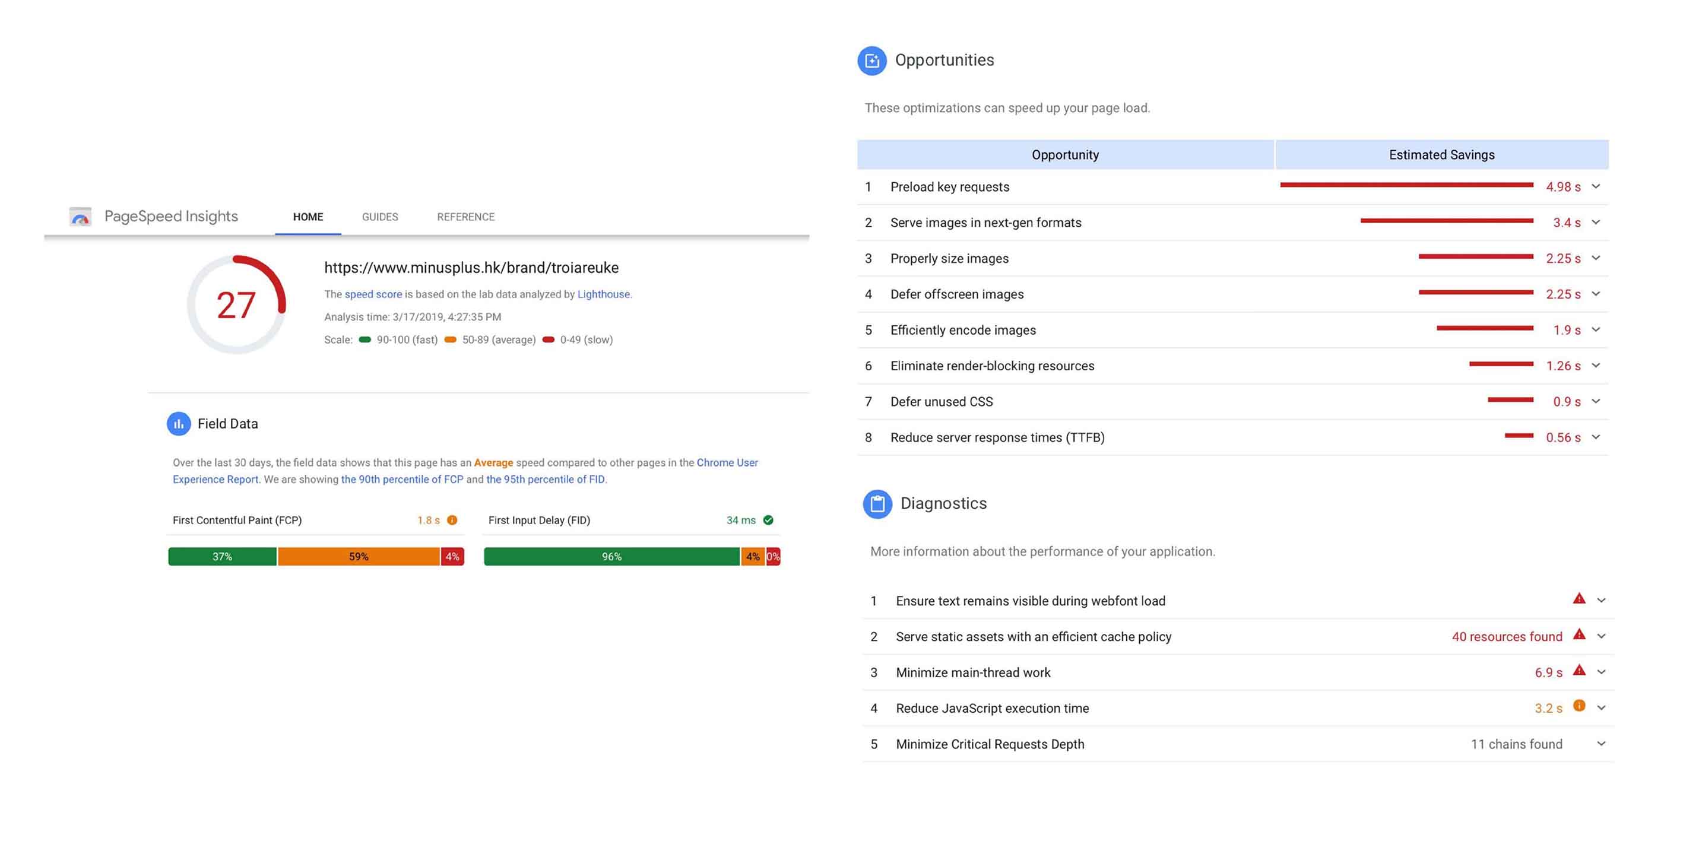The image size is (1683, 841).
Task: Expand Minimize Critical Requests Depth details
Action: [x=1601, y=744]
